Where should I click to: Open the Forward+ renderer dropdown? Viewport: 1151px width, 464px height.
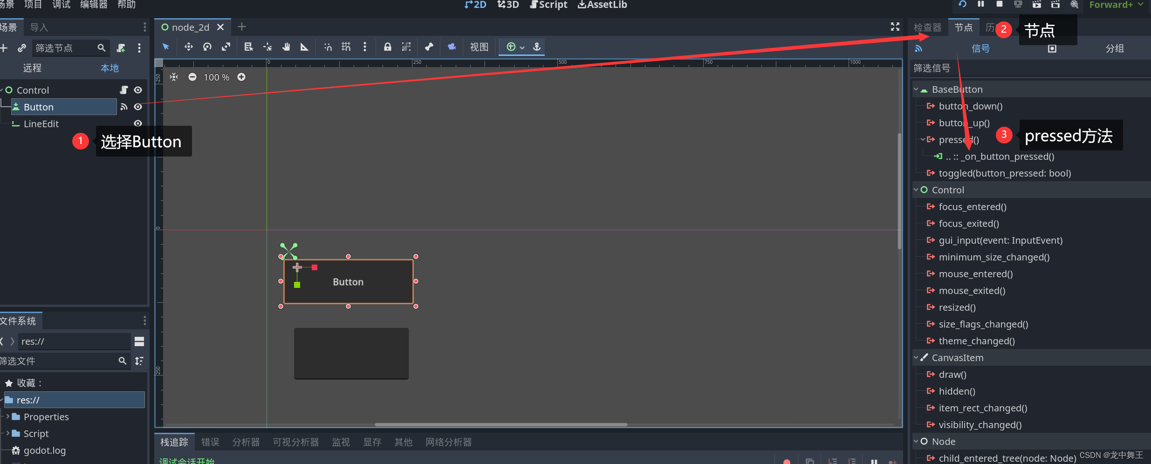pyautogui.click(x=1116, y=5)
